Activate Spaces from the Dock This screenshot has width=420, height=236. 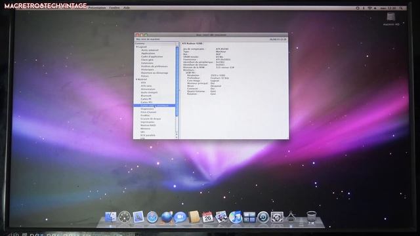tap(249, 217)
